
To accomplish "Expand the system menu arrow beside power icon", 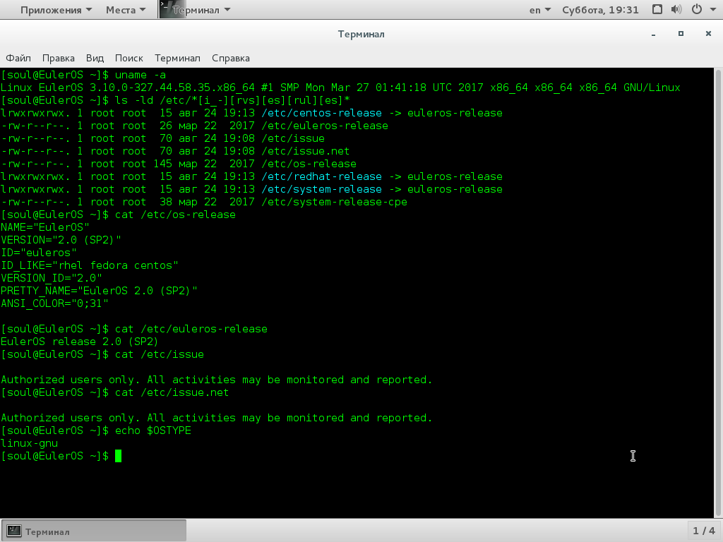I will pyautogui.click(x=712, y=10).
